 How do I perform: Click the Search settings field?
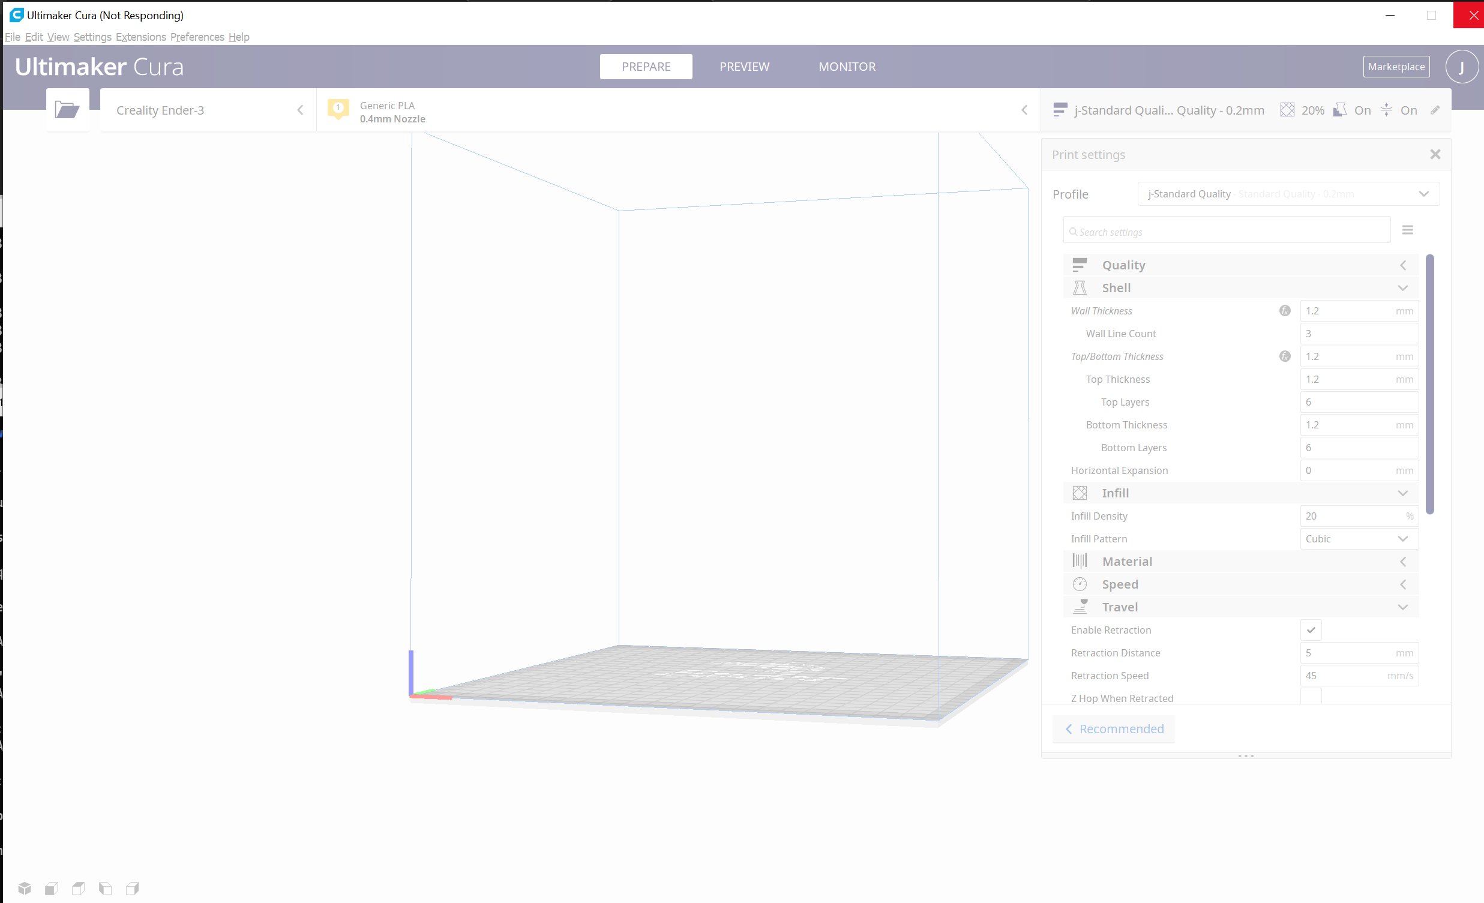click(1226, 232)
